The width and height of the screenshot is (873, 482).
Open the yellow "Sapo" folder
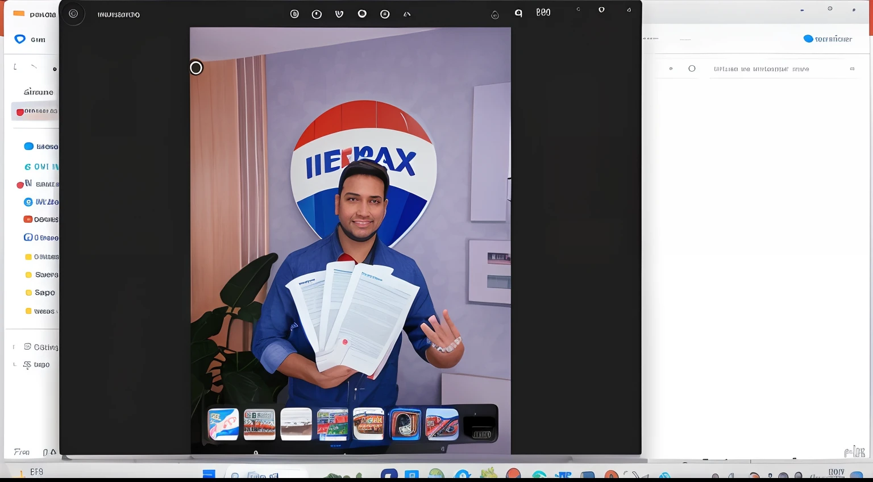point(40,293)
